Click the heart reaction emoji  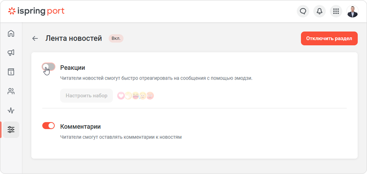121,96
